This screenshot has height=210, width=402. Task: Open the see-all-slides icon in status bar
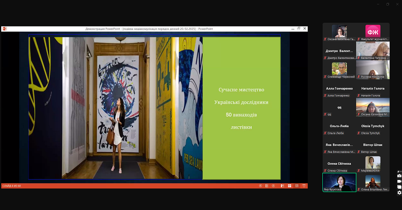[267, 186]
